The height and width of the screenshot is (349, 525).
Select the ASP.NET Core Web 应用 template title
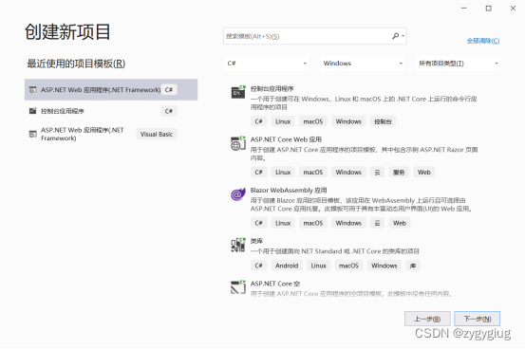(x=286, y=139)
